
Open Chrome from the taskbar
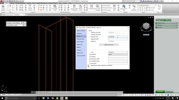point(53,98)
